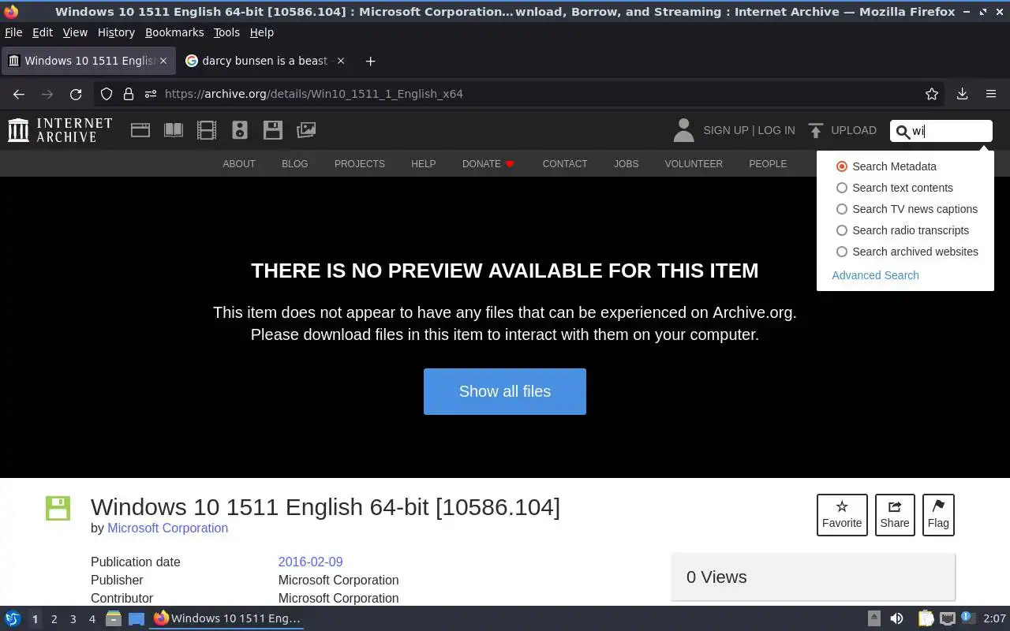
Task: Click the taskbar volume speaker icon
Action: (896, 618)
